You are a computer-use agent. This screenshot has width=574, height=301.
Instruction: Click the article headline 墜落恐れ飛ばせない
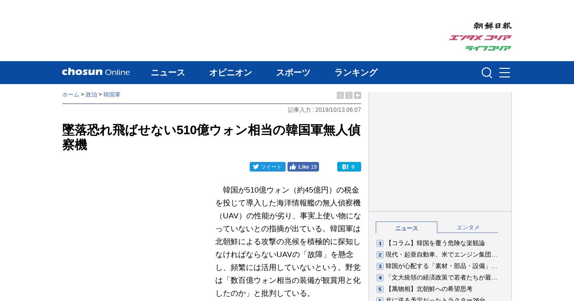click(x=211, y=137)
